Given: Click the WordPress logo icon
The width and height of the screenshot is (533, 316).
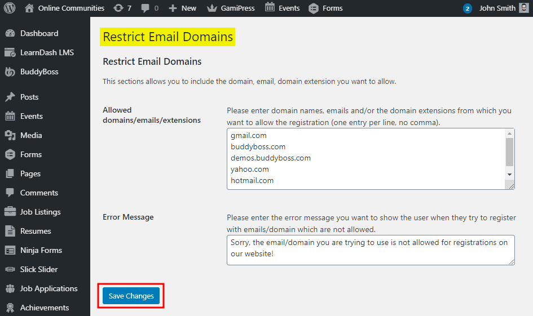Looking at the screenshot, I should 10,8.
